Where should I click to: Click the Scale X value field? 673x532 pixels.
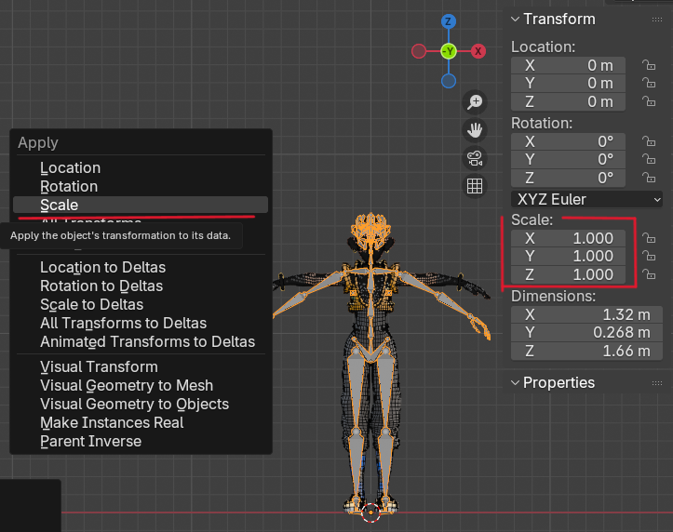pyautogui.click(x=567, y=238)
